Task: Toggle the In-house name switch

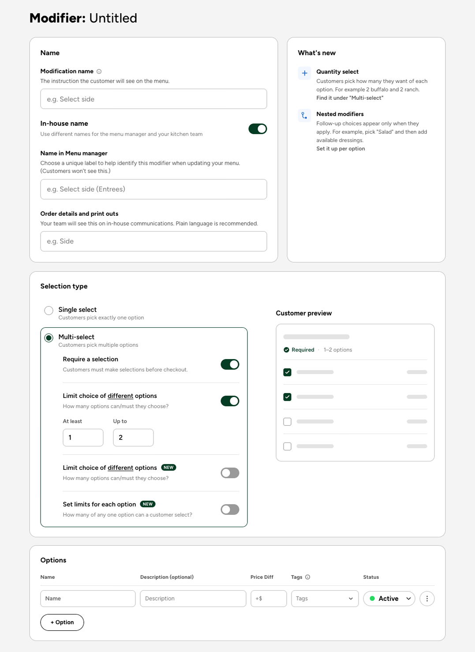Action: tap(258, 129)
